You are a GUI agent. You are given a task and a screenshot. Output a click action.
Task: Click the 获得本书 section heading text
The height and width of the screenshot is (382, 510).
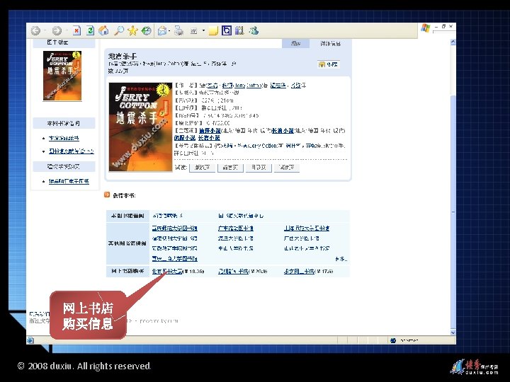coord(124,195)
